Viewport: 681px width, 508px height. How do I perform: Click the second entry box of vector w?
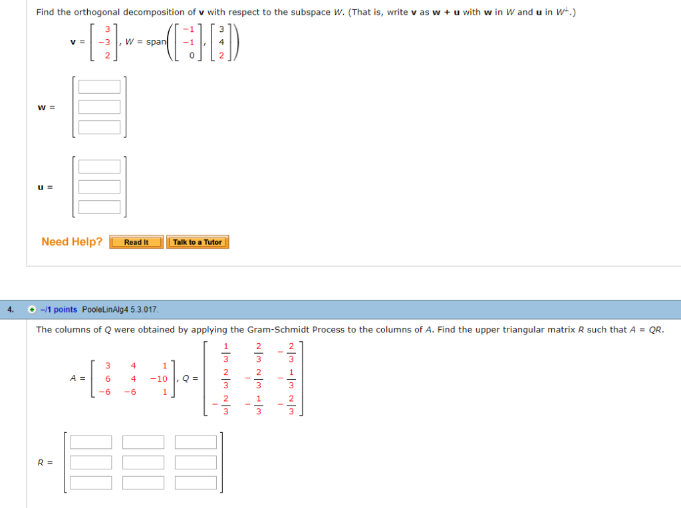99,106
